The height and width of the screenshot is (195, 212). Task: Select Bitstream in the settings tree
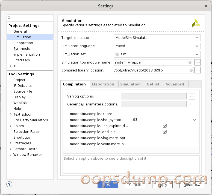(x=22, y=60)
